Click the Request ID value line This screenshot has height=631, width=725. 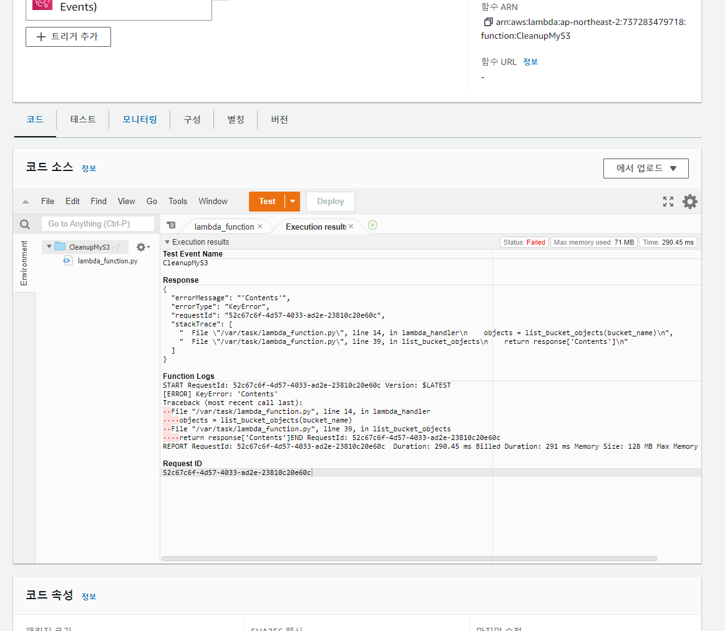coord(236,473)
